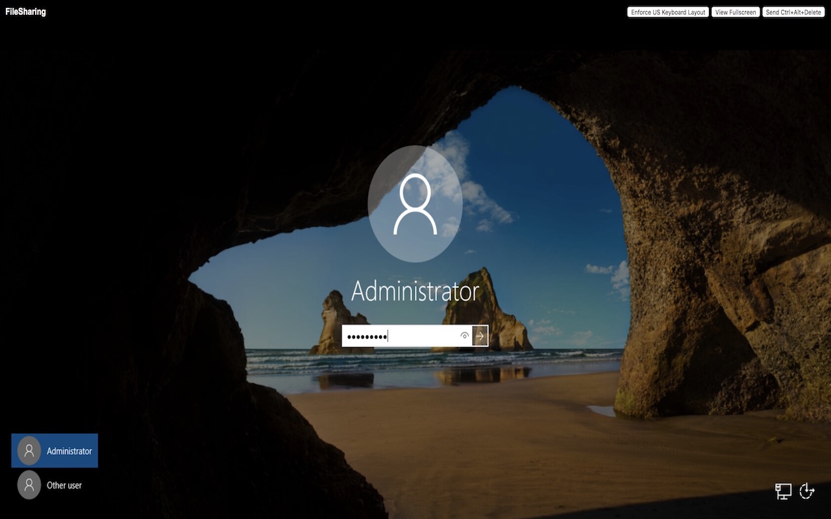
Task: Select the Other user label
Action: pyautogui.click(x=64, y=485)
